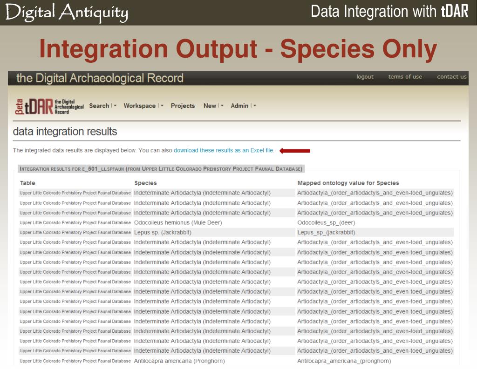
Task: Click the Digital Archaeological Record site title
Action: pos(100,78)
